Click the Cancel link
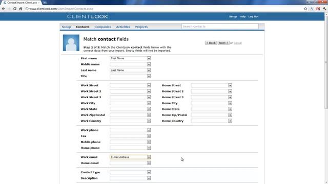This screenshot has width=328, height=184. pyautogui.click(x=238, y=43)
